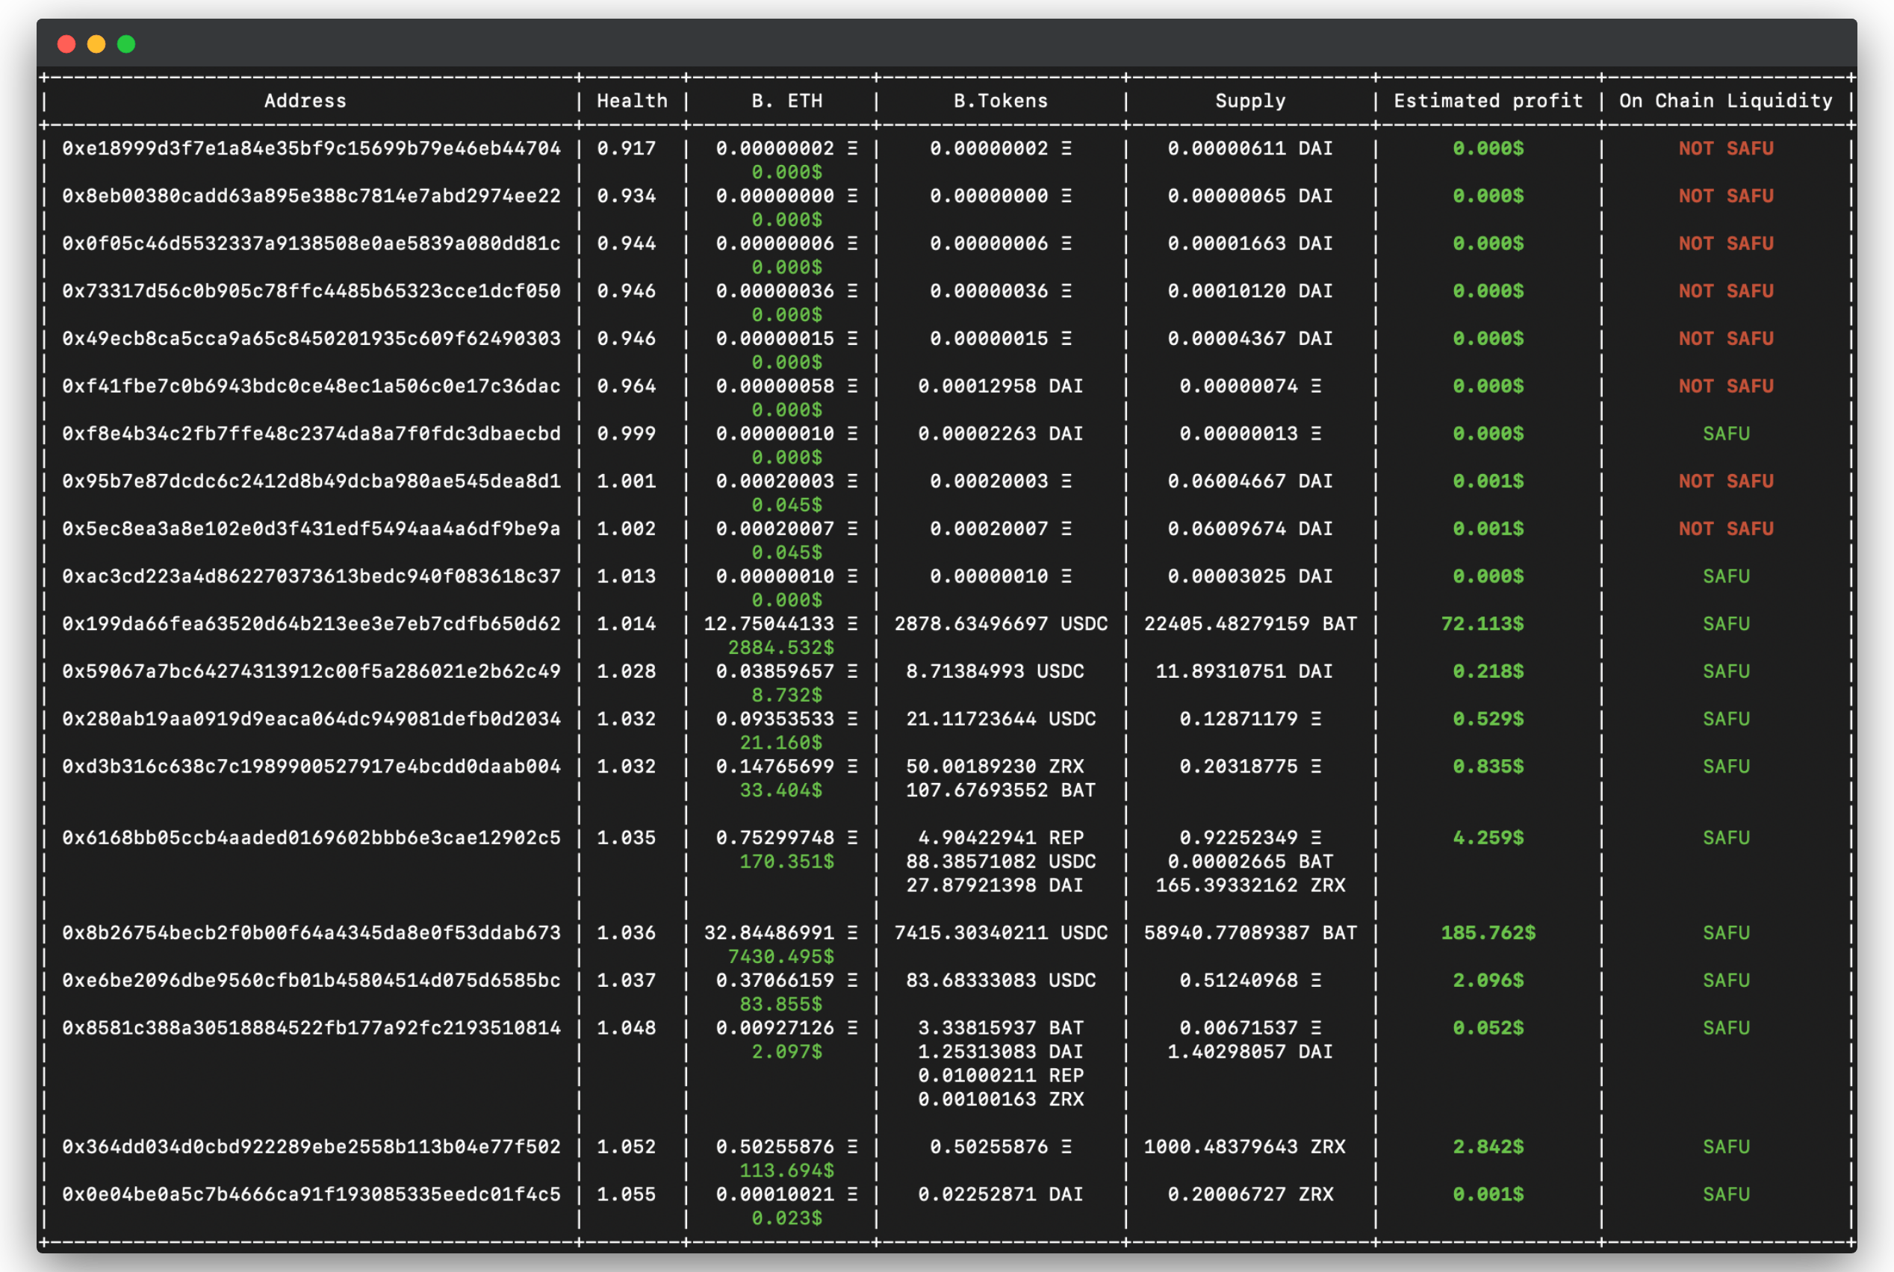Click address starting with 0x8b26754becb2f0b0
Viewport: 1894px width, 1272px height.
coord(311,933)
